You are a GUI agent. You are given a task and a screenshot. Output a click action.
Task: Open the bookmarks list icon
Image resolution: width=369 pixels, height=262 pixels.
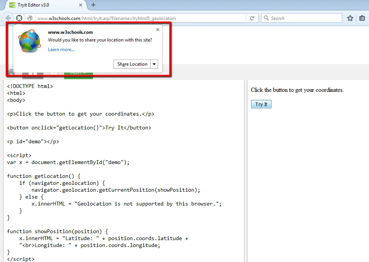click(362, 18)
